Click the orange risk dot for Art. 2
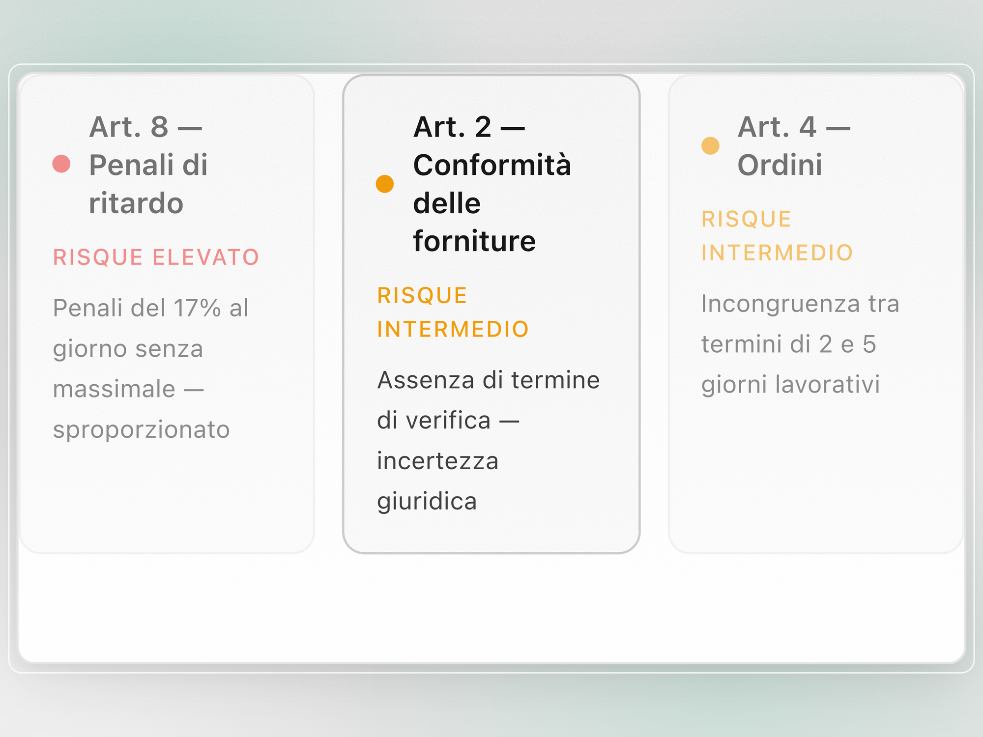The height and width of the screenshot is (737, 983). 385,184
